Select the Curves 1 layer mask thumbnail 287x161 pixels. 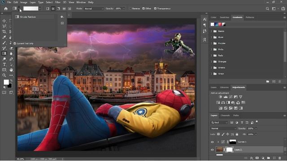pos(233,142)
